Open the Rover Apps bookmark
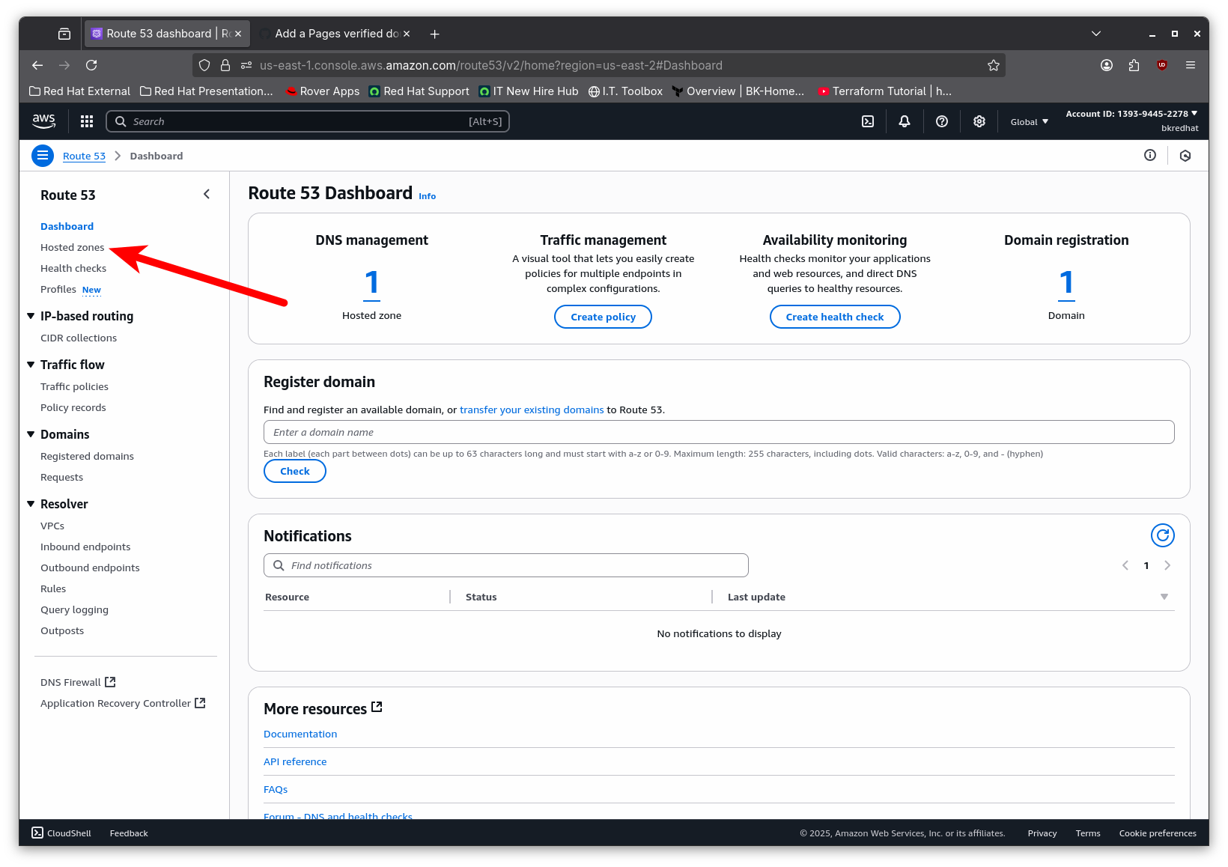Screen dimensions: 1228x867 [x=323, y=91]
